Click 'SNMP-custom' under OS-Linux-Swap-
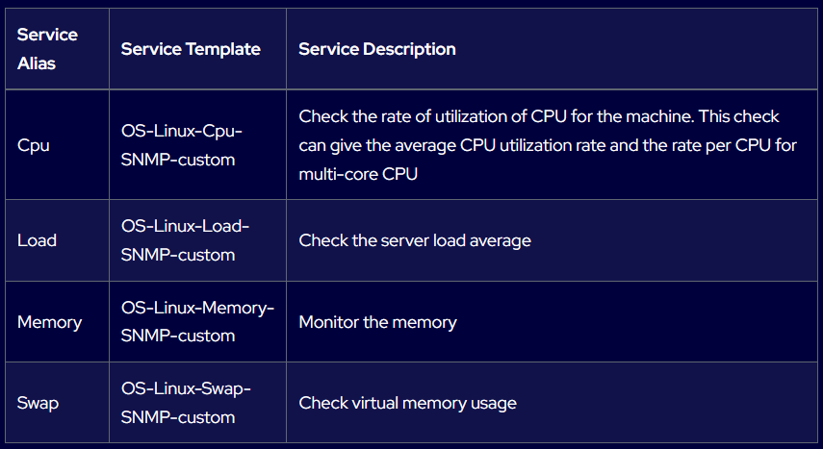Viewport: 823px width, 449px height. pyautogui.click(x=178, y=417)
